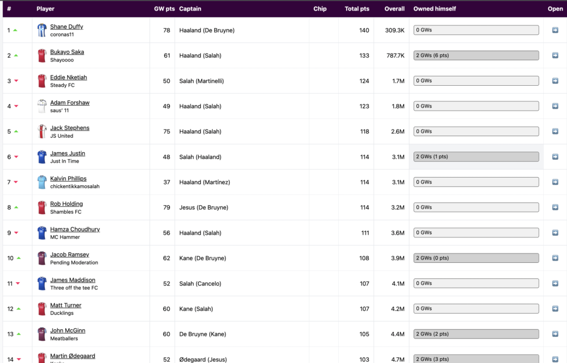Click Adam Forshaw's white shirt icon
The width and height of the screenshot is (567, 363).
[x=42, y=106]
